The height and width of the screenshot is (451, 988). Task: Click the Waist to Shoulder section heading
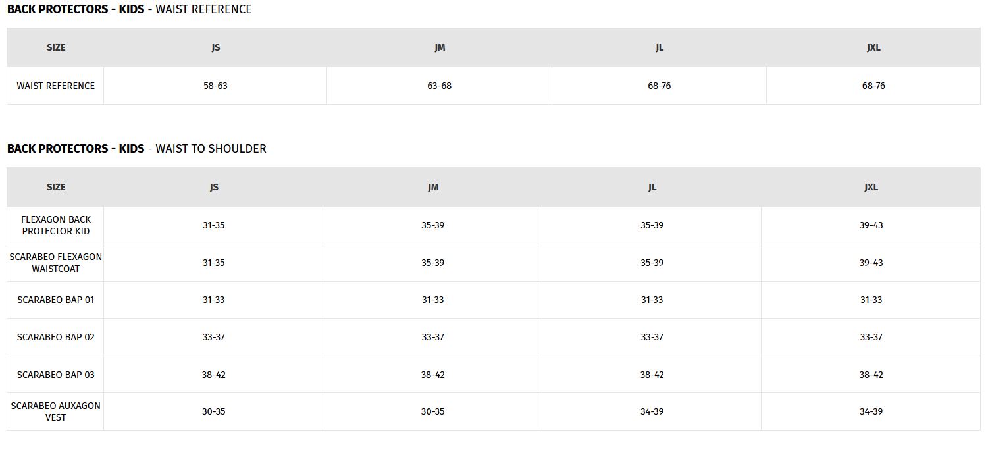(136, 149)
